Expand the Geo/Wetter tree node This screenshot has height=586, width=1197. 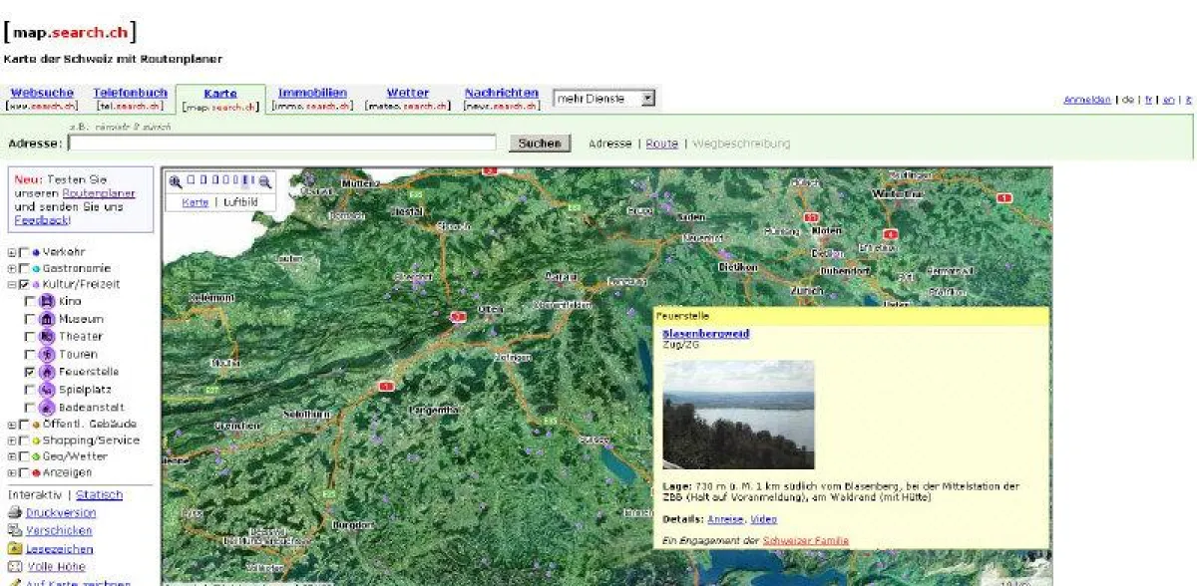[12, 456]
